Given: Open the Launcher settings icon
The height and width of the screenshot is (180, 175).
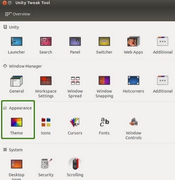Looking at the screenshot, I should tap(16, 41).
